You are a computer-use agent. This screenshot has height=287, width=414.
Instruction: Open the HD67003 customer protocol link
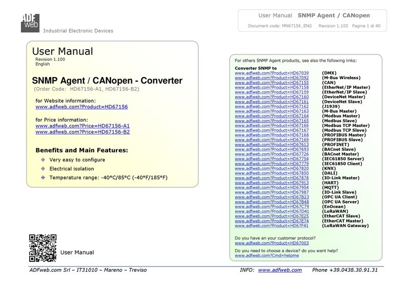(x=272, y=243)
